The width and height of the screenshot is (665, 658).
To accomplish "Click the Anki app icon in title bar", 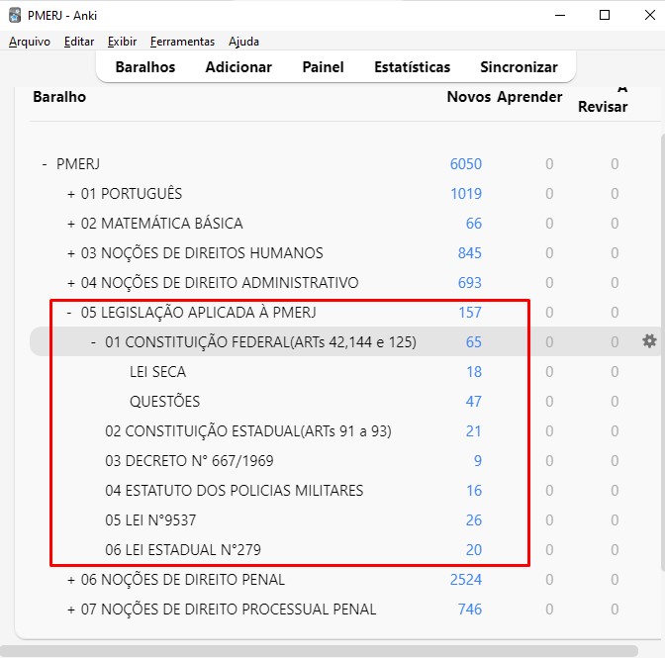I will tap(15, 15).
